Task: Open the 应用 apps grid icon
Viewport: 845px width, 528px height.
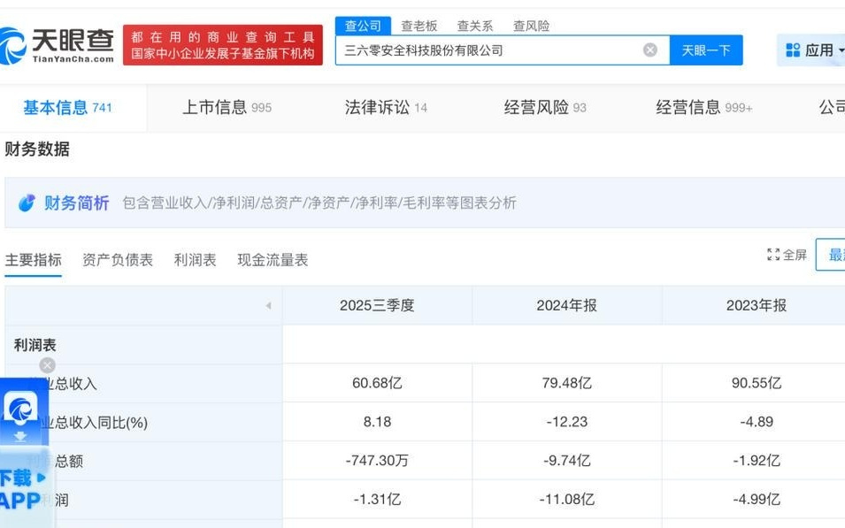Action: point(794,50)
